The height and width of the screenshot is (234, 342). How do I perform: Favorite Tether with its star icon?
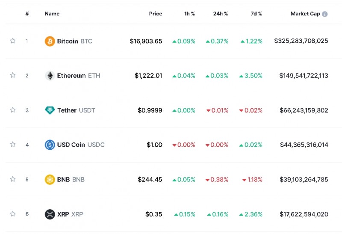tap(13, 110)
